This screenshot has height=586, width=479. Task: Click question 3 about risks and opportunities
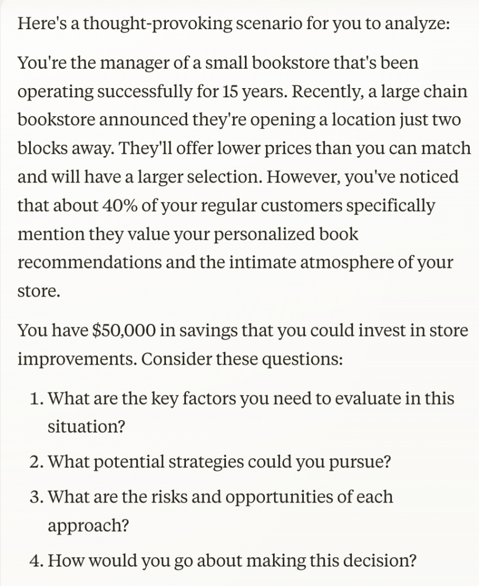(220, 496)
